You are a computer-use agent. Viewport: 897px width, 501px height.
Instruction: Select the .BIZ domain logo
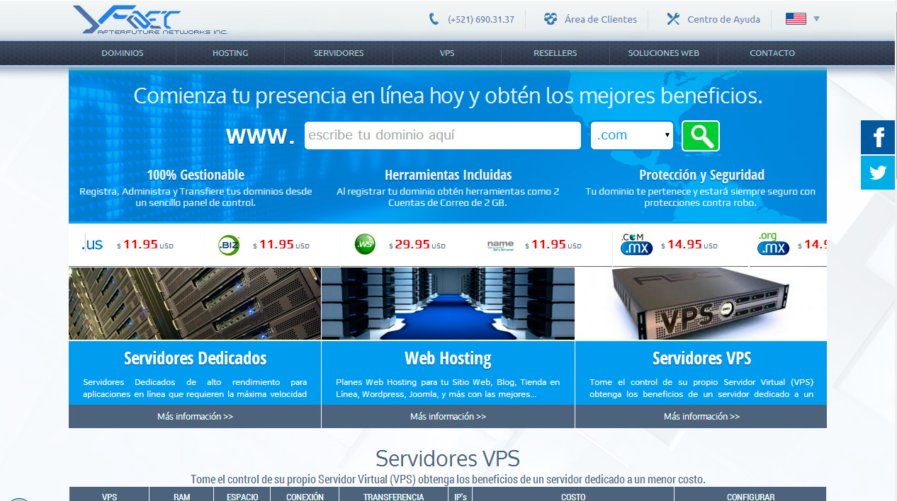(229, 245)
